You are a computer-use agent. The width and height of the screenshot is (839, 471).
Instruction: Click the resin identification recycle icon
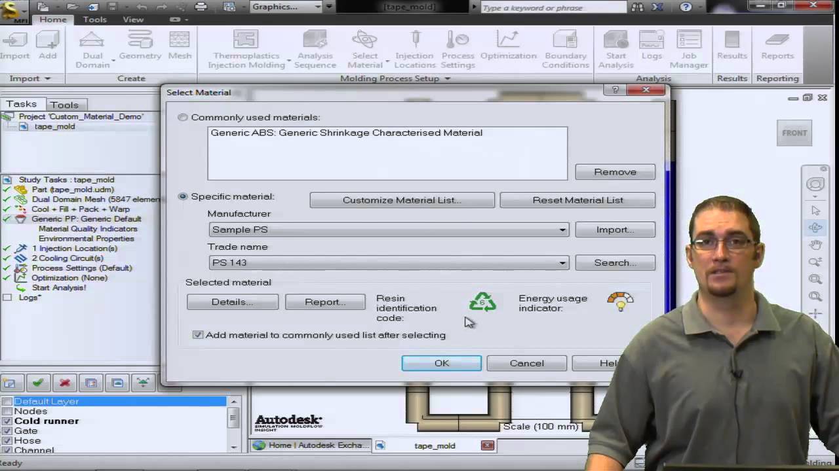(482, 302)
